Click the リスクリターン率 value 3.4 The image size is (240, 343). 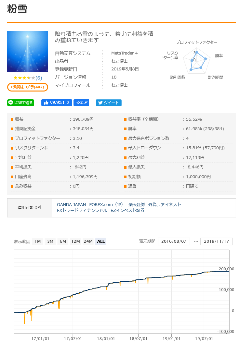pyautogui.click(x=76, y=148)
